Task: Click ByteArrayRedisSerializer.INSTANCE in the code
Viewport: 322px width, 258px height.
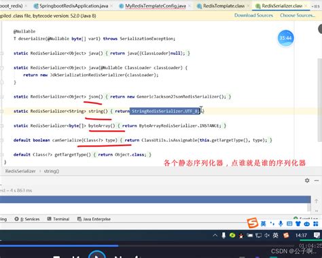Action: 180,126
